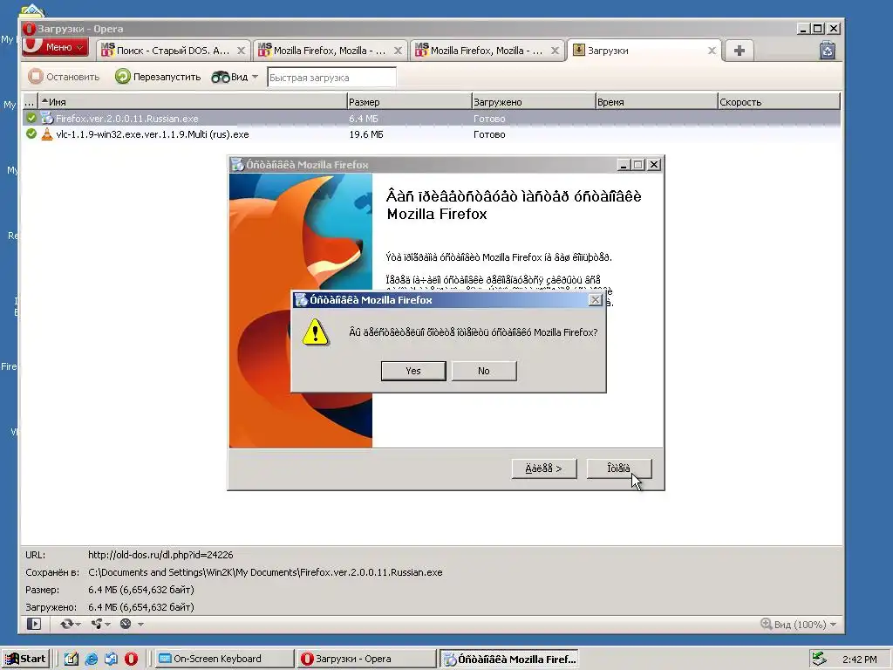Viewport: 893px width, 670px height.
Task: Click the VLC cone icon in downloads
Action: tap(47, 134)
